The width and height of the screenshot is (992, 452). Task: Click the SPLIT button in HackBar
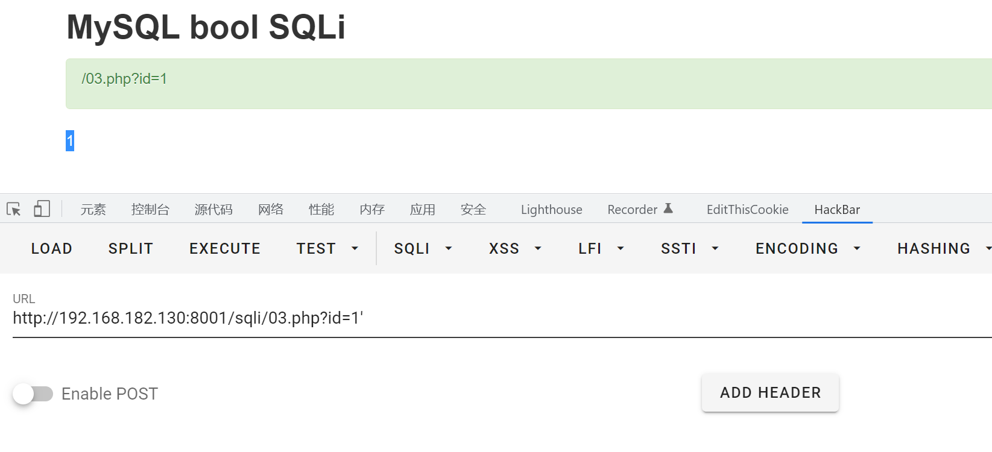click(130, 248)
